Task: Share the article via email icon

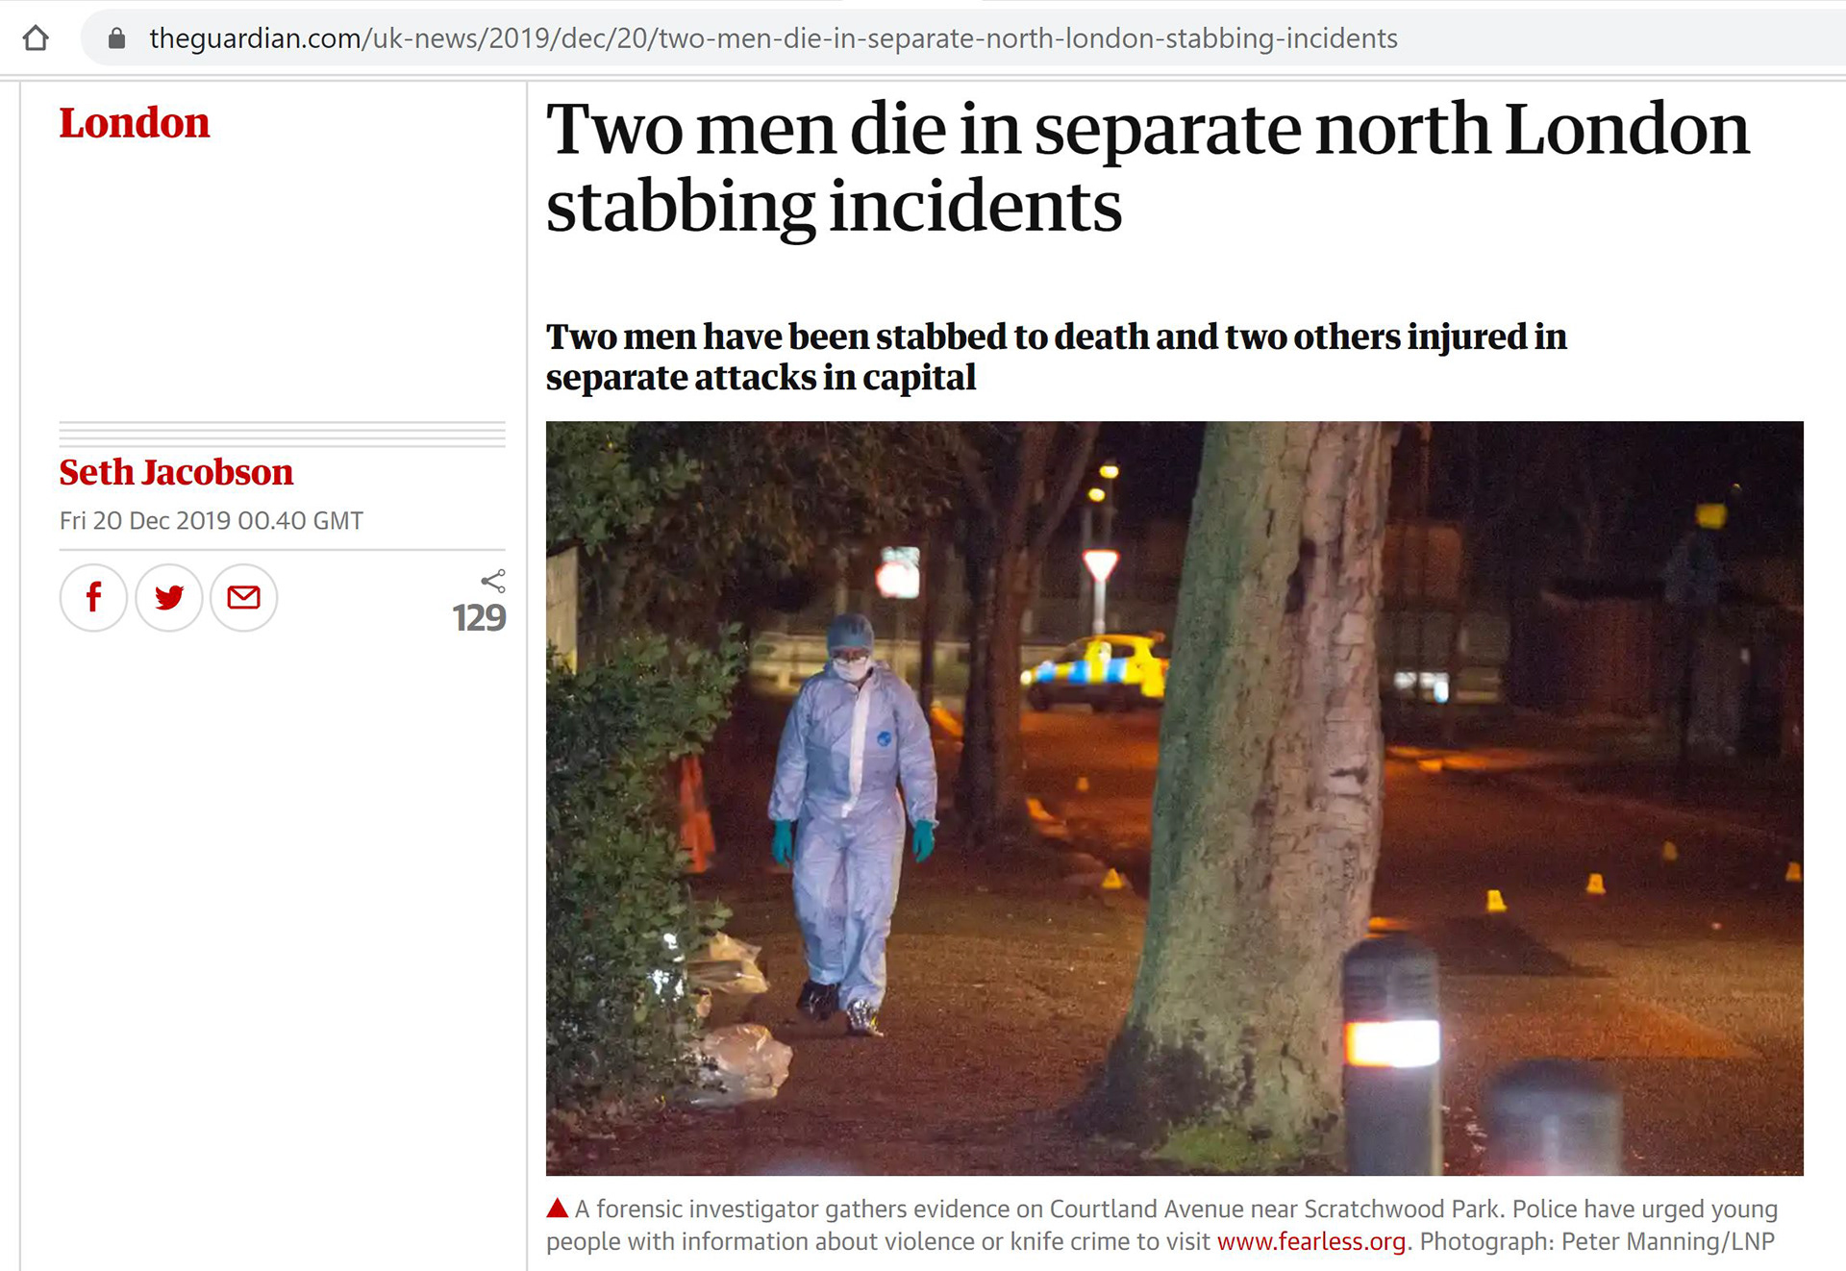Action: (244, 597)
